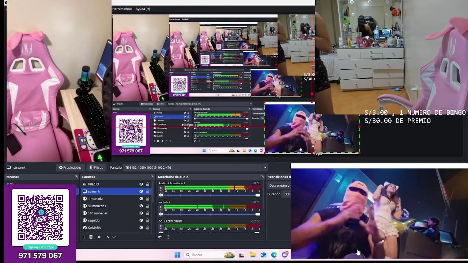Hide the CAMARA source eye

click(x=141, y=228)
